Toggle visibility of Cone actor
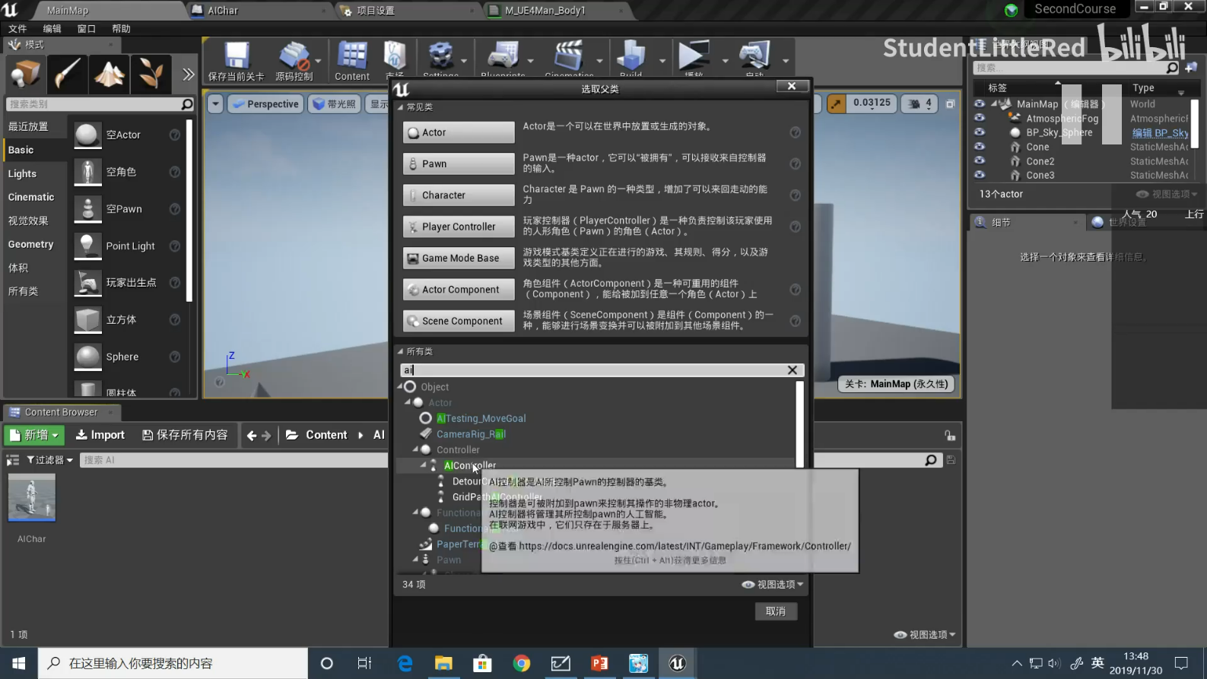Screen dimensions: 1207x679 980,146
